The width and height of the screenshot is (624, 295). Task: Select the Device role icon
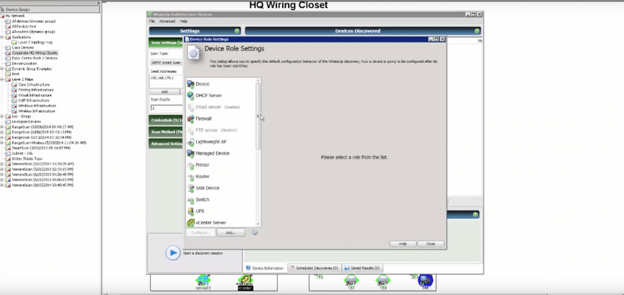point(191,84)
